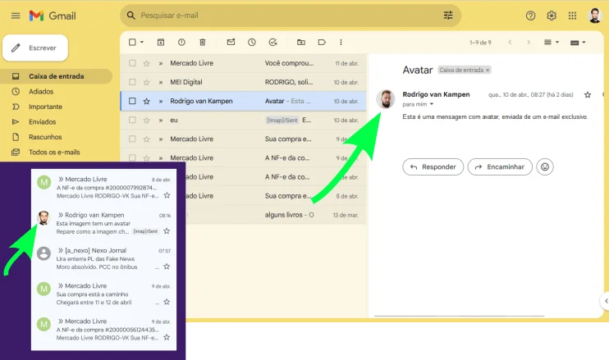Click the sender avatar of Rodrigo van Kampen
Viewport: 609px width, 360px height.
point(385,99)
